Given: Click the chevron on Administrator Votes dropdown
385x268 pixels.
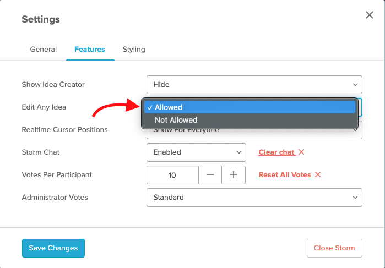Looking at the screenshot, I should [x=355, y=198].
